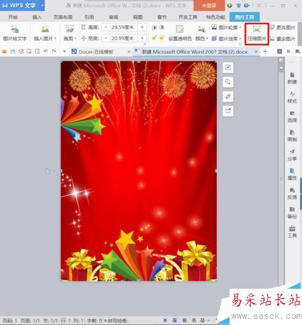Expand the 插入图片 dropdown arrow
Image resolution: width=302 pixels, height=325 pixels.
click(x=55, y=39)
